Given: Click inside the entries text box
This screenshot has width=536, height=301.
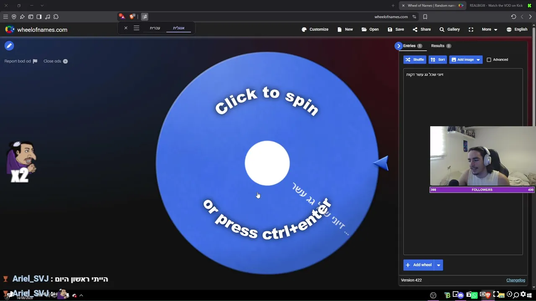Looking at the screenshot, I should pos(463,161).
